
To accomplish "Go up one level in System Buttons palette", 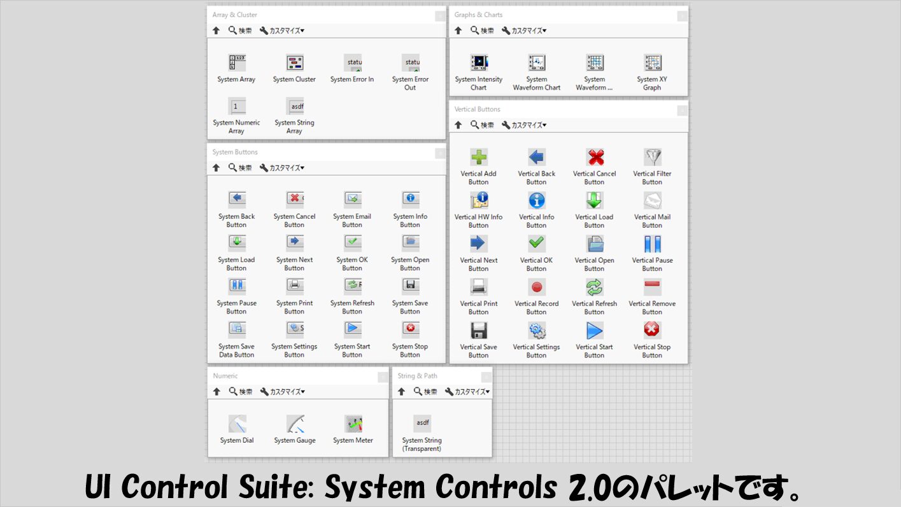I will 216,168.
